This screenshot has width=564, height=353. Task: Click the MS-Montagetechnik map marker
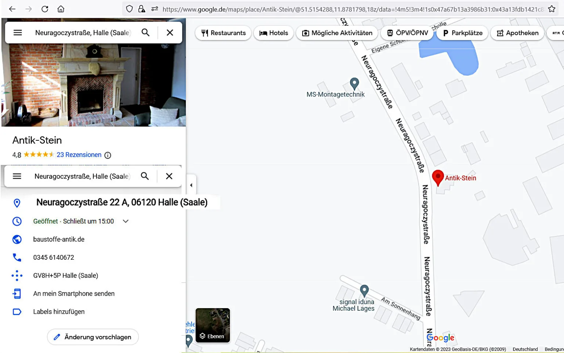point(354,84)
